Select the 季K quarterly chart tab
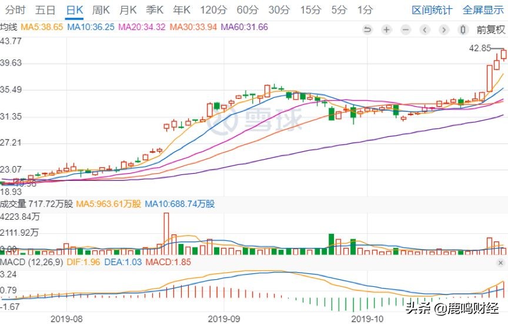 155,10
